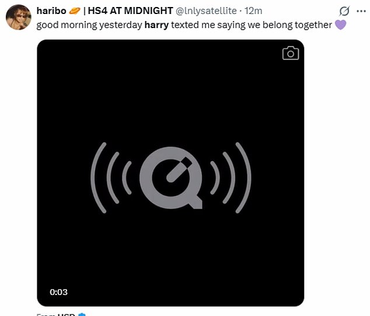Click the tweet text good morning yesterday
This screenshot has width=370, height=316.
click(89, 25)
